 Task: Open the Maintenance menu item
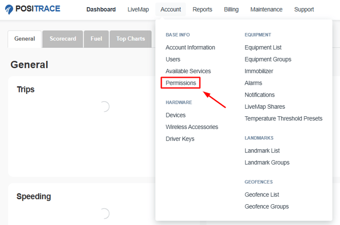[x=266, y=9]
